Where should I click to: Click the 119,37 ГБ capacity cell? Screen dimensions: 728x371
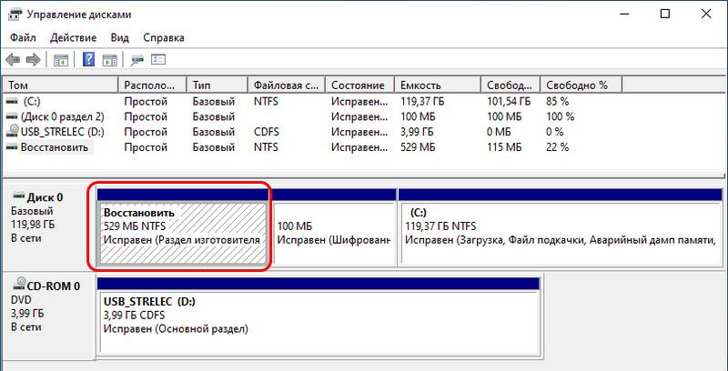421,101
